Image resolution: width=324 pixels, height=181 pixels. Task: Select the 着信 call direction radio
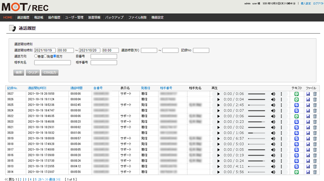(x=36, y=56)
